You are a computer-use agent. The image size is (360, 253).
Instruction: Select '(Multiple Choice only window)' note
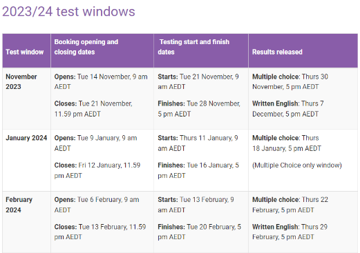tap(297, 165)
